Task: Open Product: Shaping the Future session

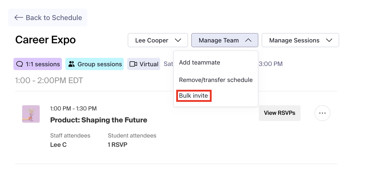Action: [x=99, y=120]
